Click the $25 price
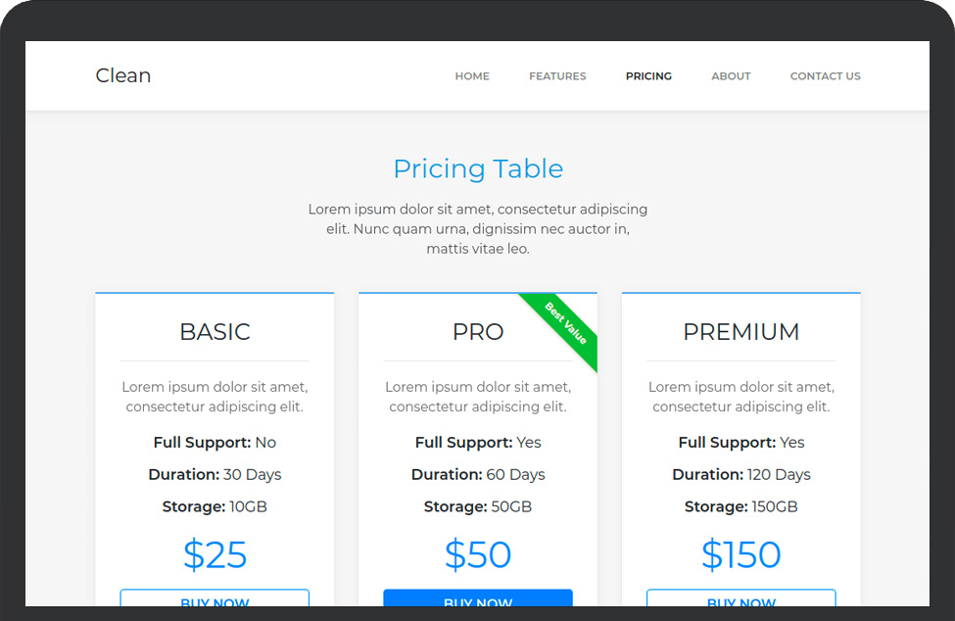 coord(215,554)
